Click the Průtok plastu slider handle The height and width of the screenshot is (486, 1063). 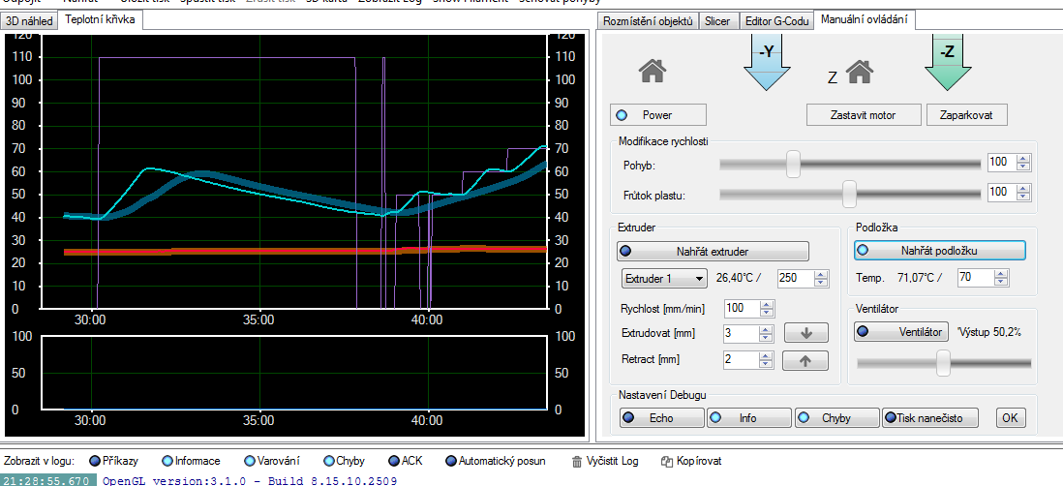[849, 194]
